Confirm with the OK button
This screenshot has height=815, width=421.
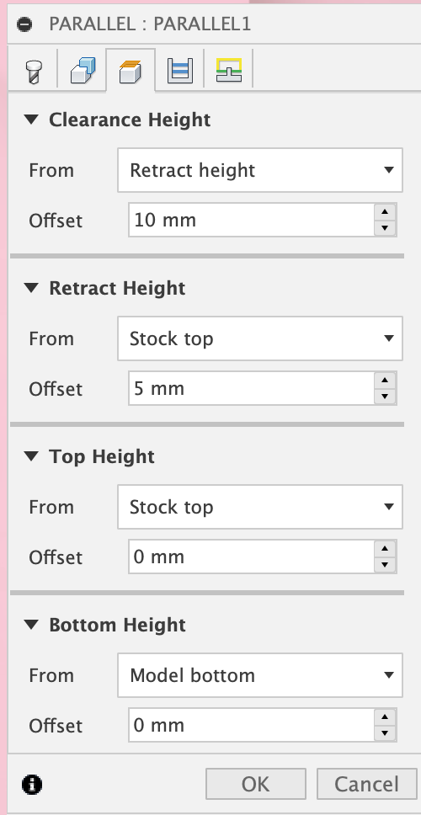tap(256, 784)
